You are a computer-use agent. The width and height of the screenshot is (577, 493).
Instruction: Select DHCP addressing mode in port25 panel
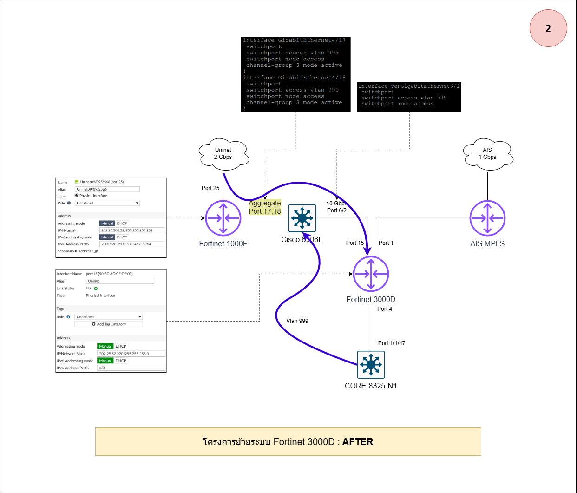pos(122,223)
